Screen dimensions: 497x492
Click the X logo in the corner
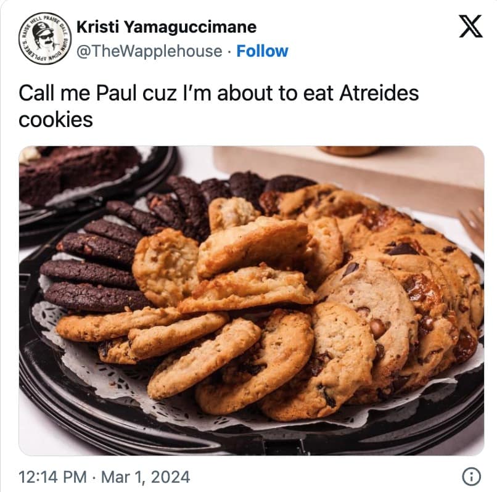tap(470, 27)
